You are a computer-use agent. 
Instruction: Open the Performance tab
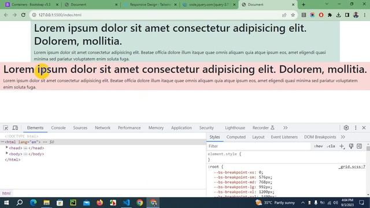(129, 128)
